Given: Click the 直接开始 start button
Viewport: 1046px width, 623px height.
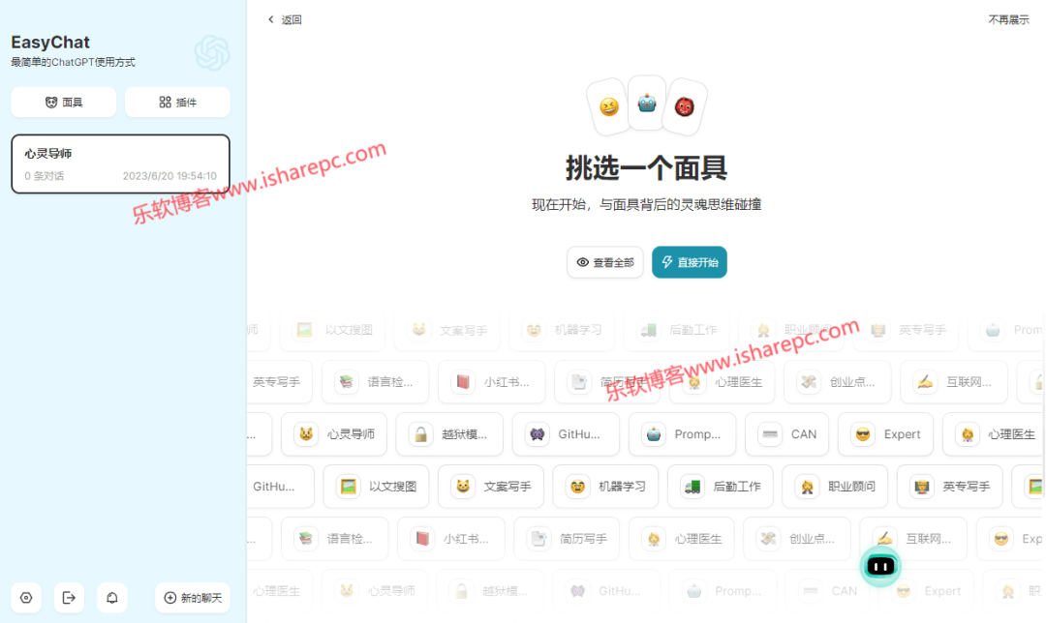Looking at the screenshot, I should (x=690, y=262).
